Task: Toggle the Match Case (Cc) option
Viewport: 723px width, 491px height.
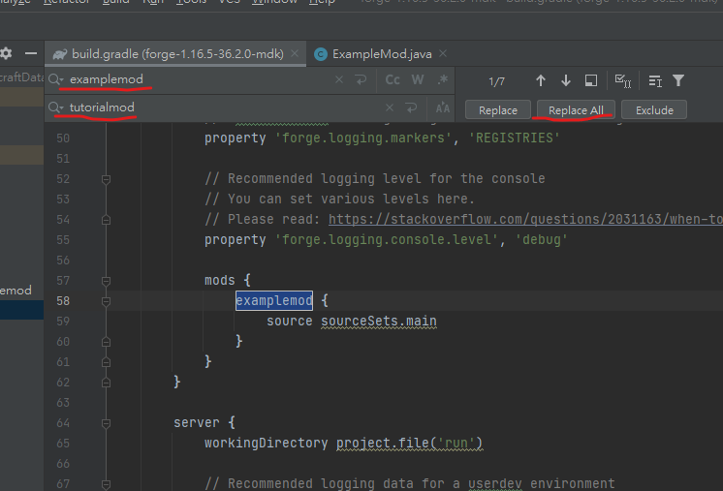Action: (x=393, y=80)
